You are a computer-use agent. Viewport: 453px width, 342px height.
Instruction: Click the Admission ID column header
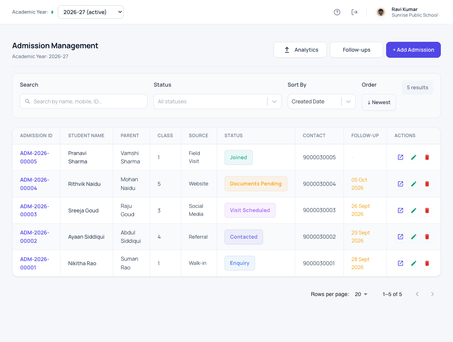coord(36,136)
